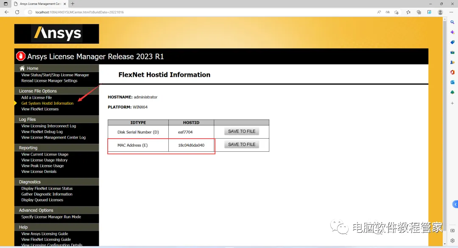Open the sidebar tree icon

pos(452,92)
